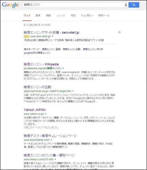Click the blue search magnifier button
The height and width of the screenshot is (170, 147).
point(134,5)
